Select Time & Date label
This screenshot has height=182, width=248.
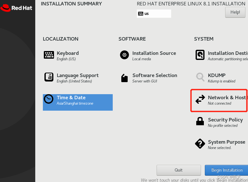[71, 98]
